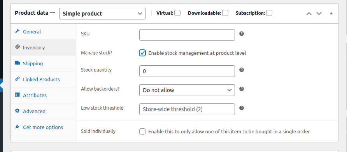Open the Allow backorders dropdown
The height and width of the screenshot is (152, 347).
(x=187, y=90)
